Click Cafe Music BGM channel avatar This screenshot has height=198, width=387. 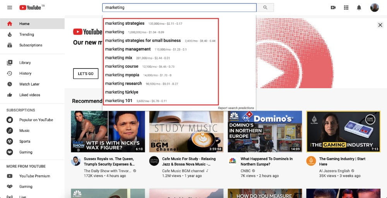point(154,161)
